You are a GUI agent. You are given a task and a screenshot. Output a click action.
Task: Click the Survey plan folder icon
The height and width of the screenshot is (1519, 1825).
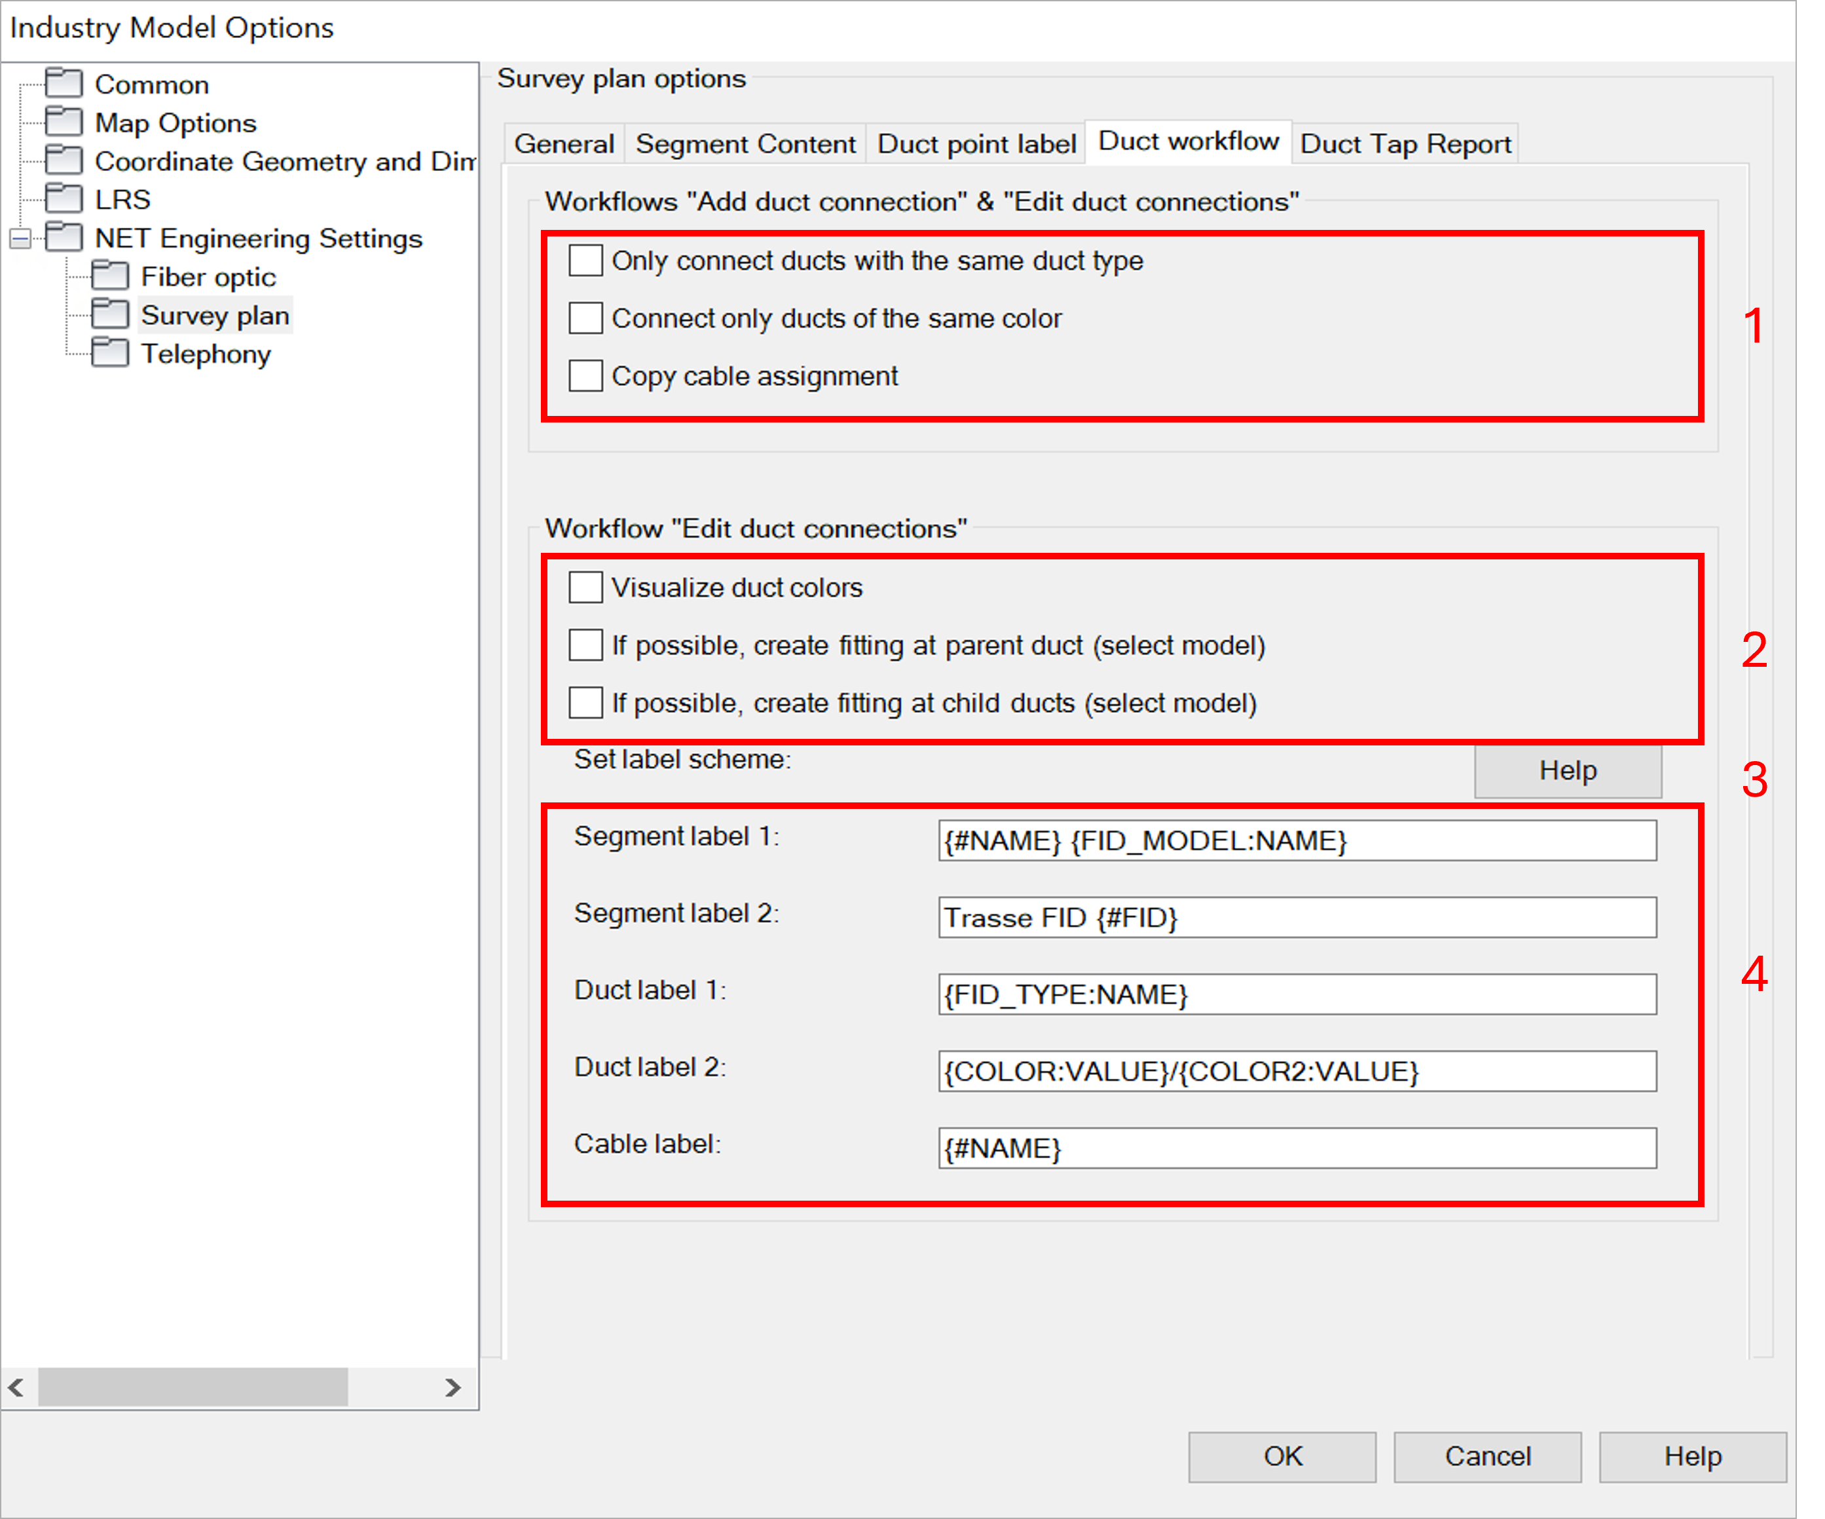click(x=111, y=314)
